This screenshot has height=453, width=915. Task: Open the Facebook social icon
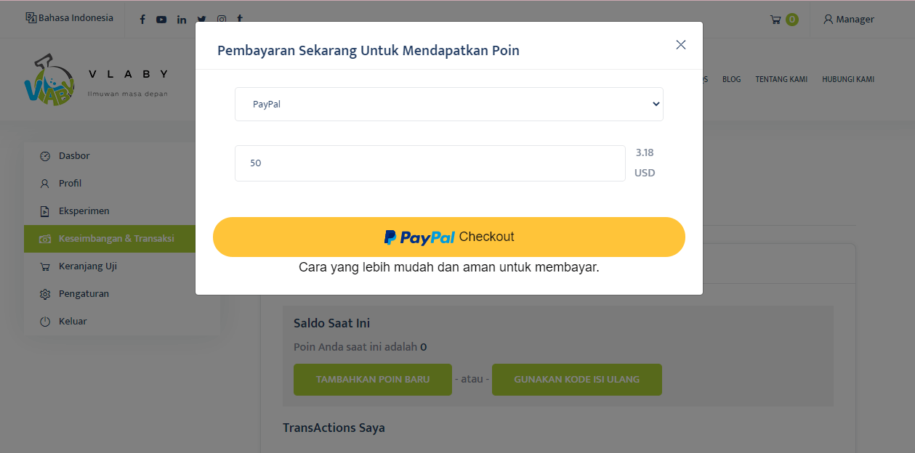pos(142,19)
